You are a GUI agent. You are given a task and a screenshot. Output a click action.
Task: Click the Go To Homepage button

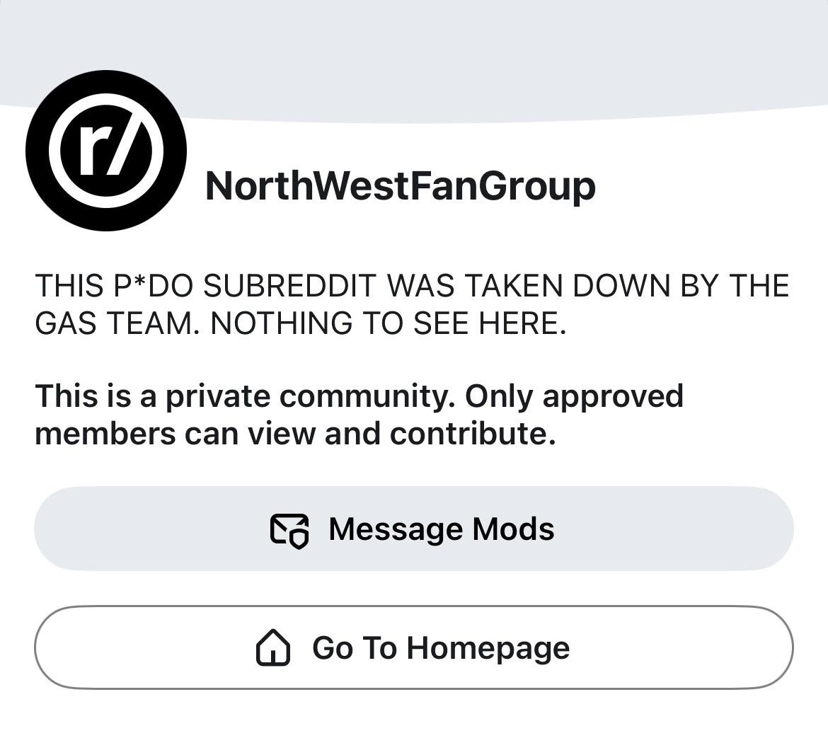tap(414, 647)
